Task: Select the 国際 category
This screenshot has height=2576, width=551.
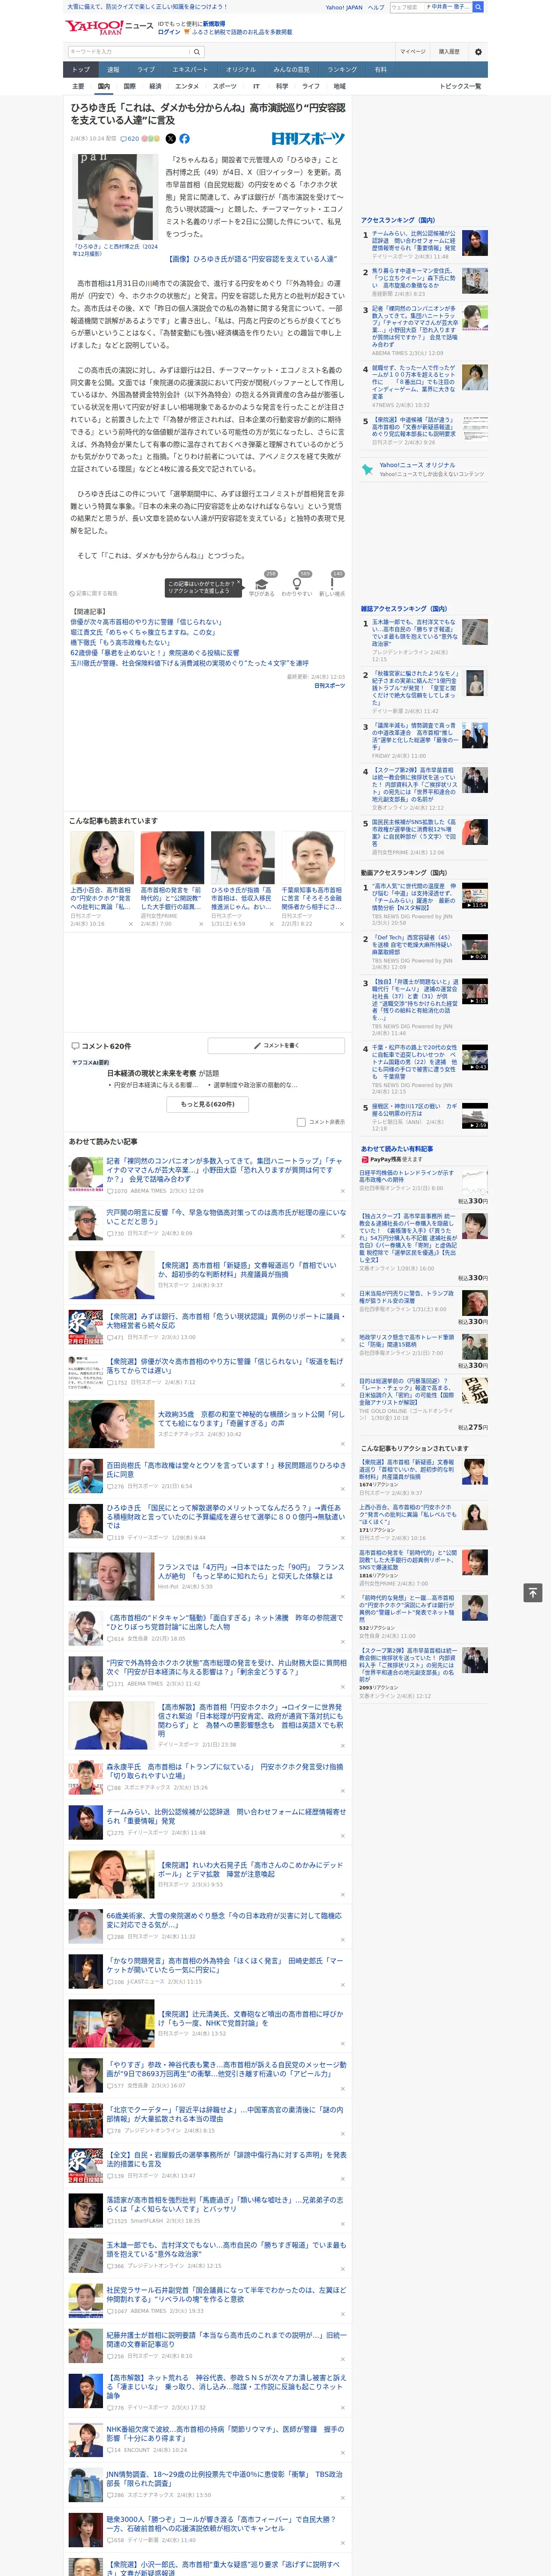Action: point(129,86)
